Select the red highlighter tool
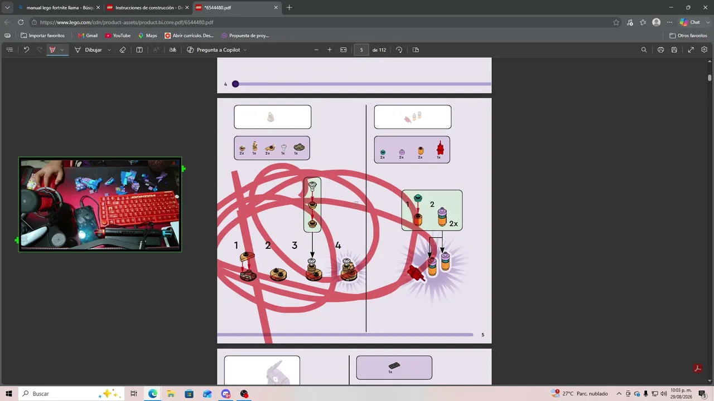 tap(52, 50)
